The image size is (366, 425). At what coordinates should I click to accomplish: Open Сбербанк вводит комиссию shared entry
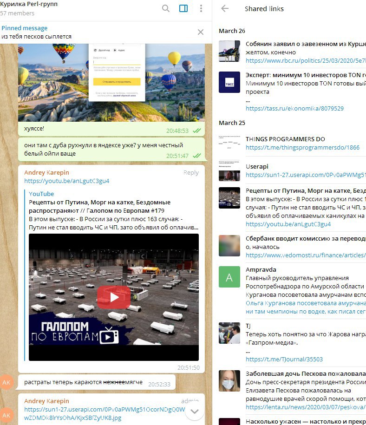point(306,239)
